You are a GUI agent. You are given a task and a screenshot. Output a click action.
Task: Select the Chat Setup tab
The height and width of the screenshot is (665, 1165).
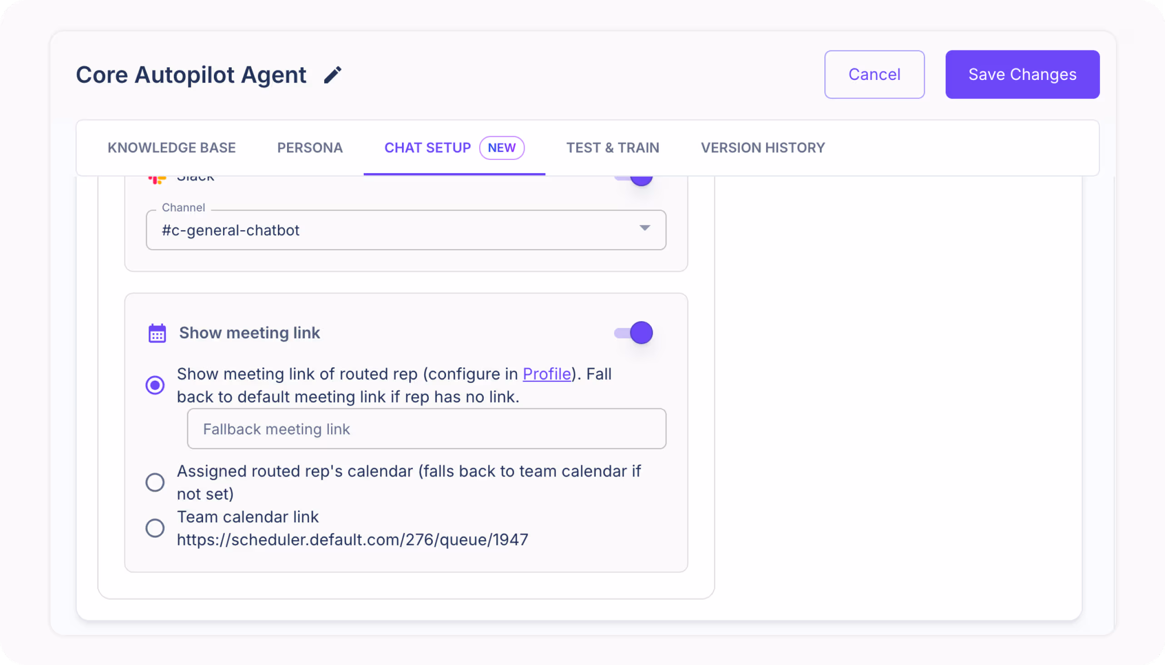coord(427,148)
